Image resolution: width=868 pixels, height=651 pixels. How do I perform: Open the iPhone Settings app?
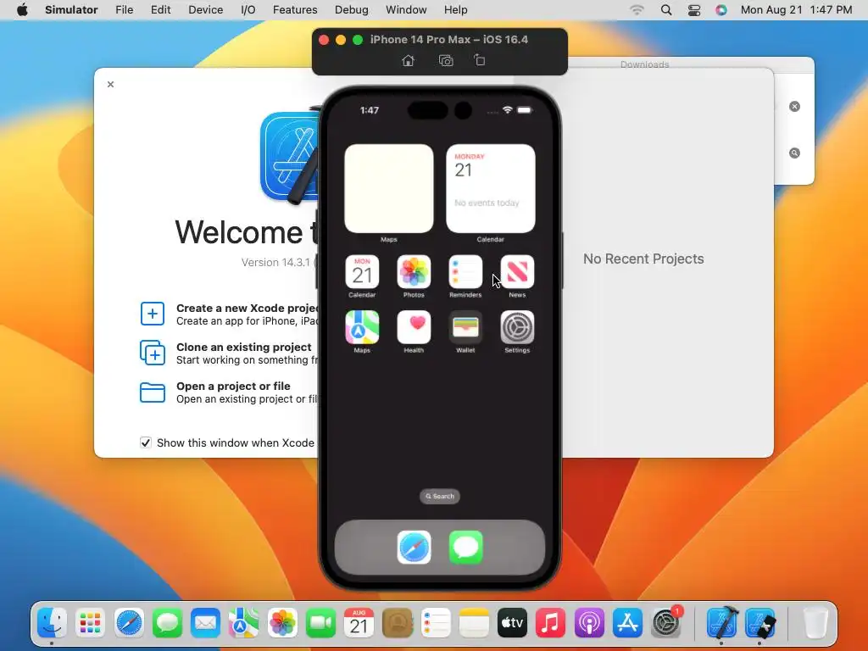point(517,327)
